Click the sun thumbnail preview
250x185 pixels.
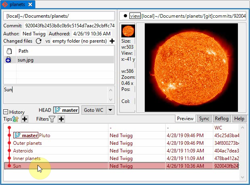(128, 31)
